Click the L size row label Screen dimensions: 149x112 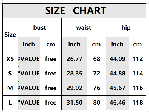(x=10, y=103)
